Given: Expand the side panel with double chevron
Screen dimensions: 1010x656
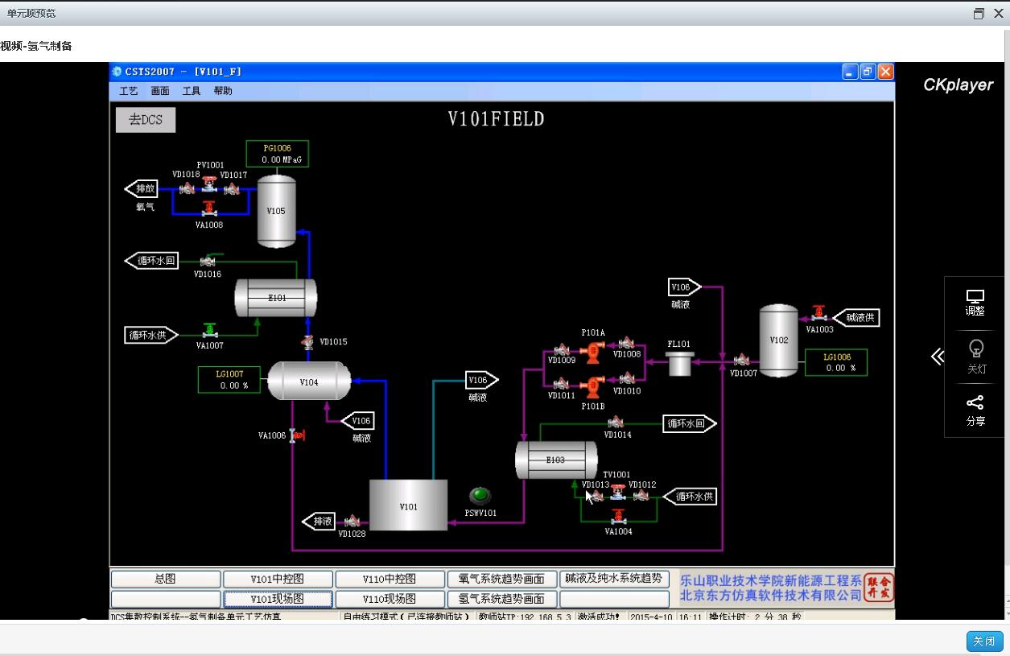Looking at the screenshot, I should tap(937, 357).
